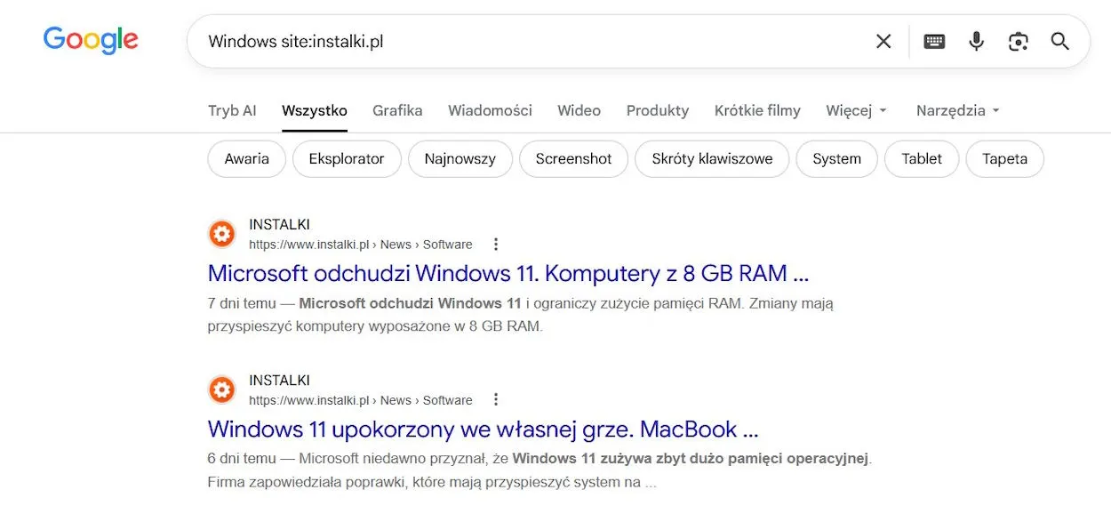Apply the Awaria filter chip
The image size is (1111, 522).
coord(247,159)
